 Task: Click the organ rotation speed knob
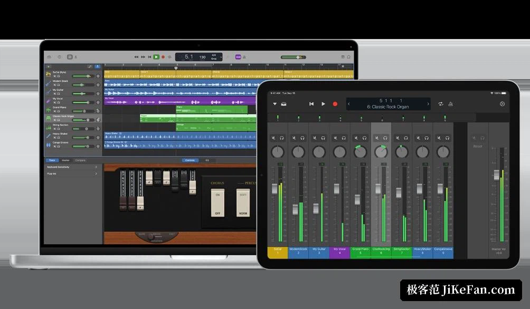point(151,237)
